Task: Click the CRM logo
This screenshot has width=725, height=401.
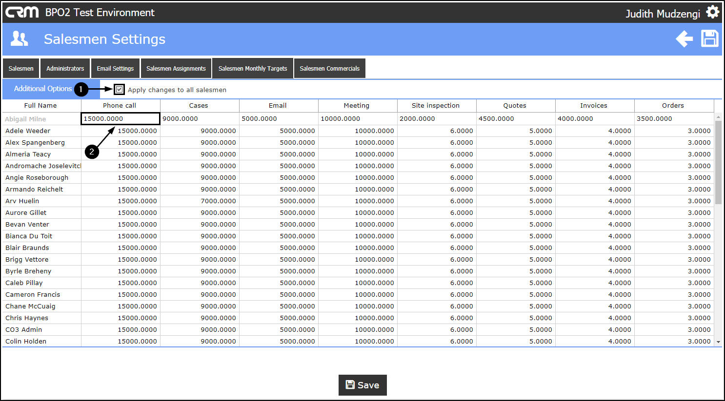Action: point(22,12)
